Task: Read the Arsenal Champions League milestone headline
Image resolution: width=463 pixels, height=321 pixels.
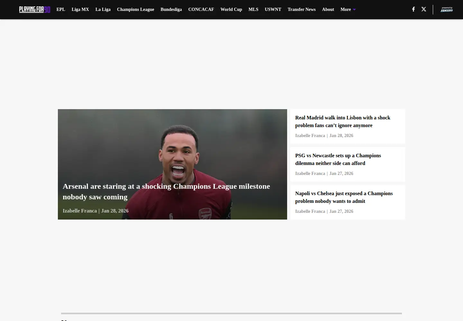Action: click(x=166, y=192)
